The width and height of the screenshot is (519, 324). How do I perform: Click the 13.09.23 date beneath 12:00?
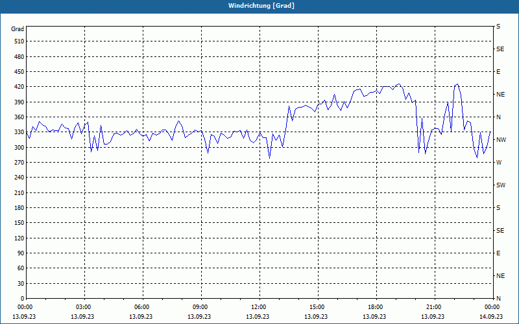[x=258, y=317]
